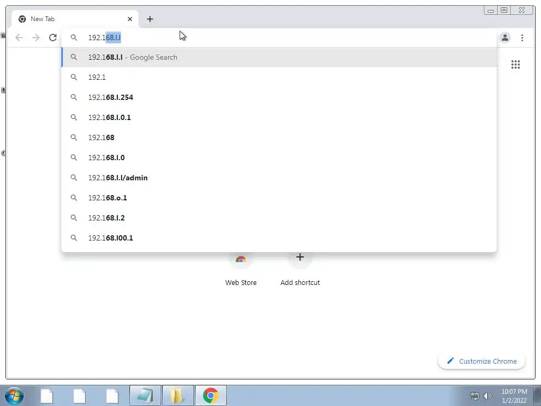Choose the 192.168.l.l/admin suggestion
Viewport: 541px width, 406px height.
click(x=279, y=178)
